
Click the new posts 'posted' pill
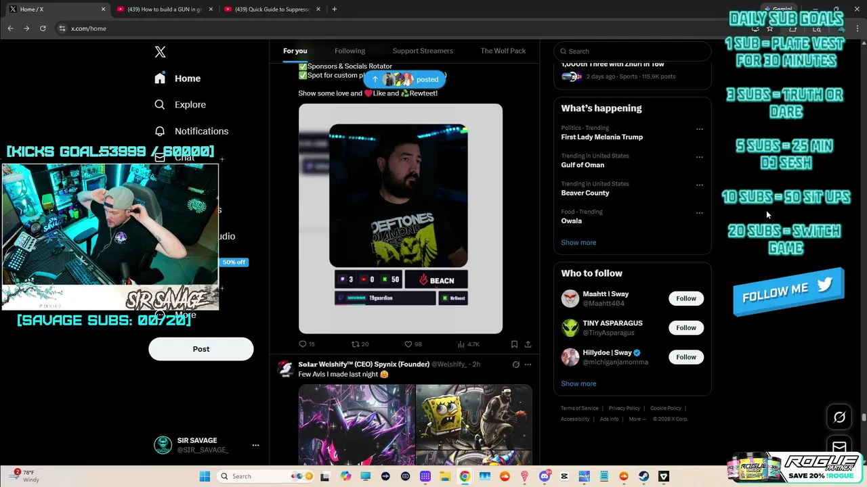click(x=404, y=79)
